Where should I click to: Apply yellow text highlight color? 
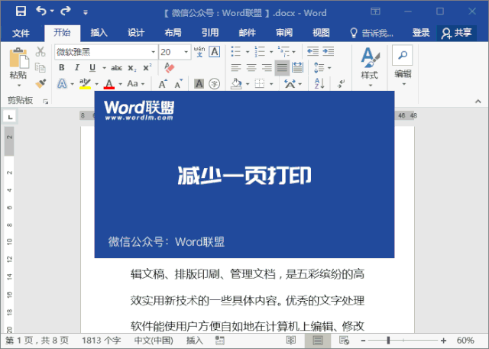(x=85, y=84)
